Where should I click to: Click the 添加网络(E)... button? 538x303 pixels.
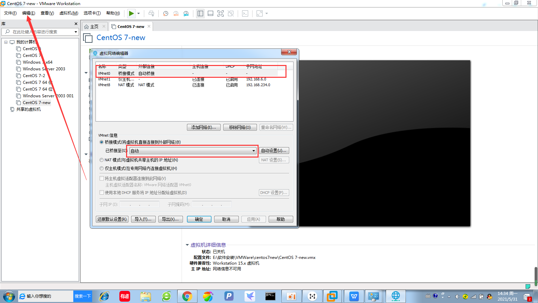coord(204,127)
